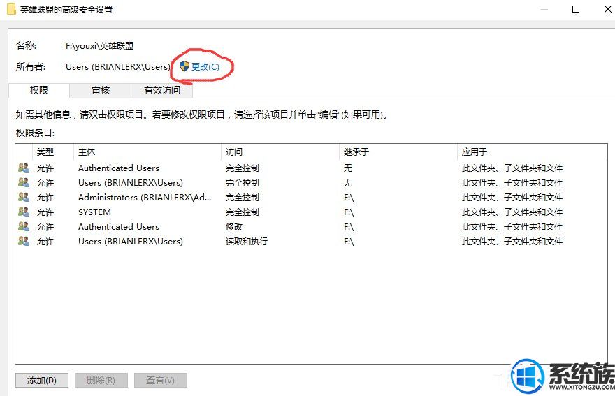Click 允许 type cell in SYSTEM row

point(45,212)
